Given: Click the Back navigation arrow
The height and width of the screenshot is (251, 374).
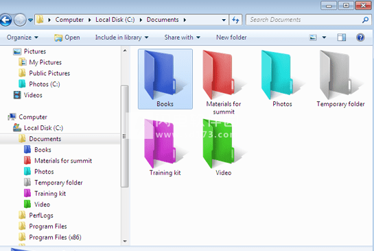Looking at the screenshot, I should click(5, 20).
